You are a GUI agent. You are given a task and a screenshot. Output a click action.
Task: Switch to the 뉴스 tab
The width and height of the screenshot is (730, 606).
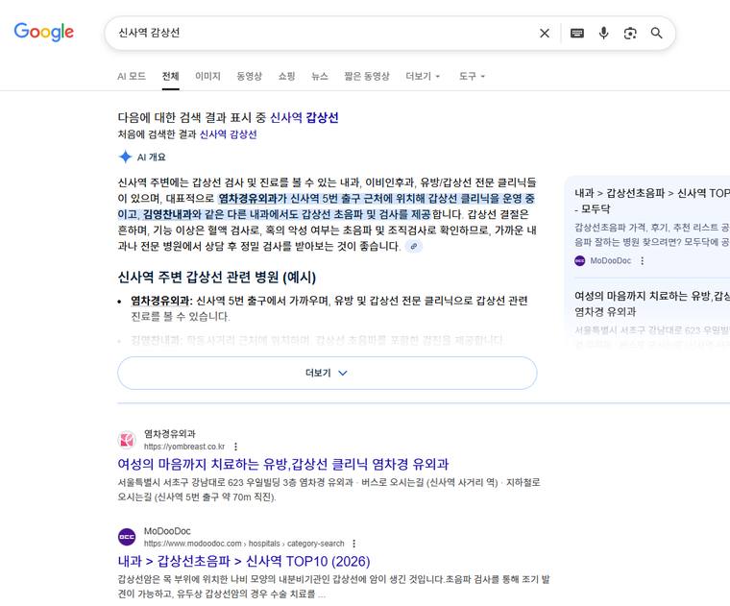click(x=319, y=76)
